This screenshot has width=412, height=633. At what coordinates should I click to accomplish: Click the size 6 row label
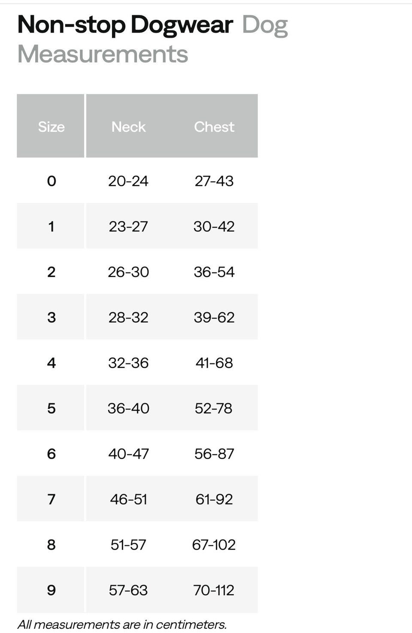coord(51,453)
